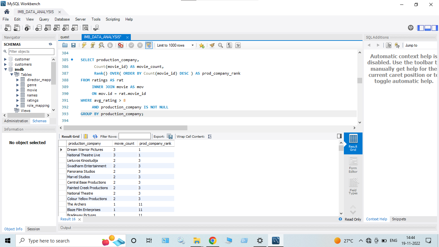Screen dimensions: 439x247
Task: Collapse the imdb schema
Action: (x=5, y=69)
